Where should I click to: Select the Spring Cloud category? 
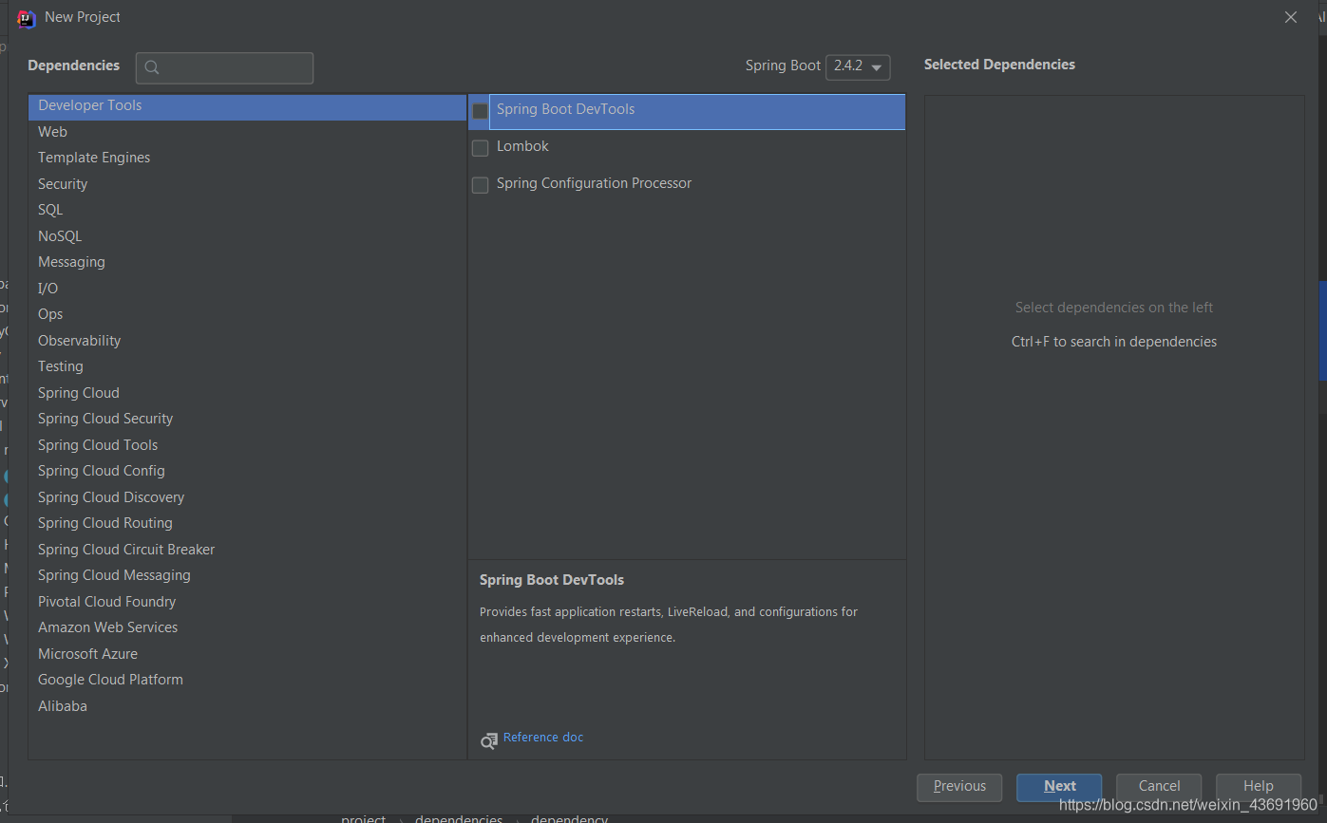click(247, 393)
